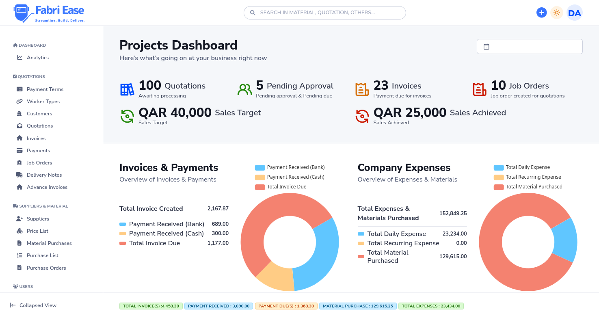Click the Delivery Notes truck icon
The width and height of the screenshot is (599, 318).
(19, 175)
